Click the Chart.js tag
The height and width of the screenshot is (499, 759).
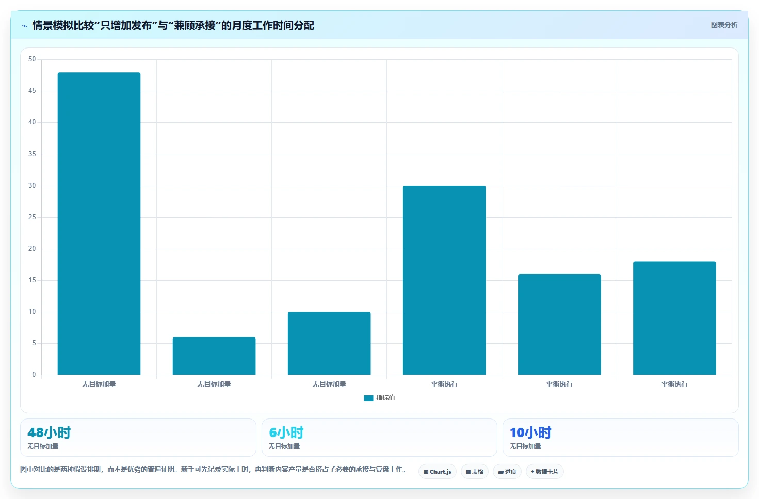coord(438,472)
